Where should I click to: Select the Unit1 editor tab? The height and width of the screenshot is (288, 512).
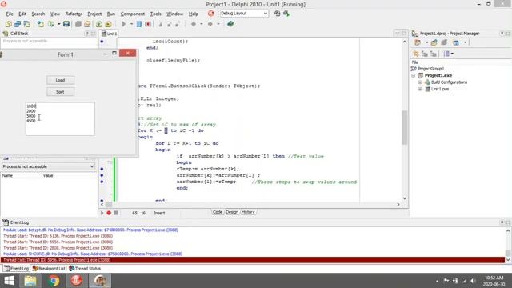109,34
